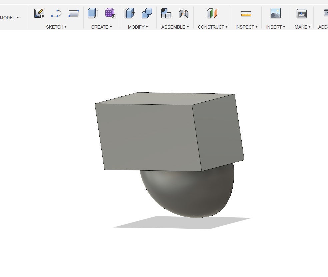Select the Line sketch tool
This screenshot has height=277, width=328.
pyautogui.click(x=56, y=14)
